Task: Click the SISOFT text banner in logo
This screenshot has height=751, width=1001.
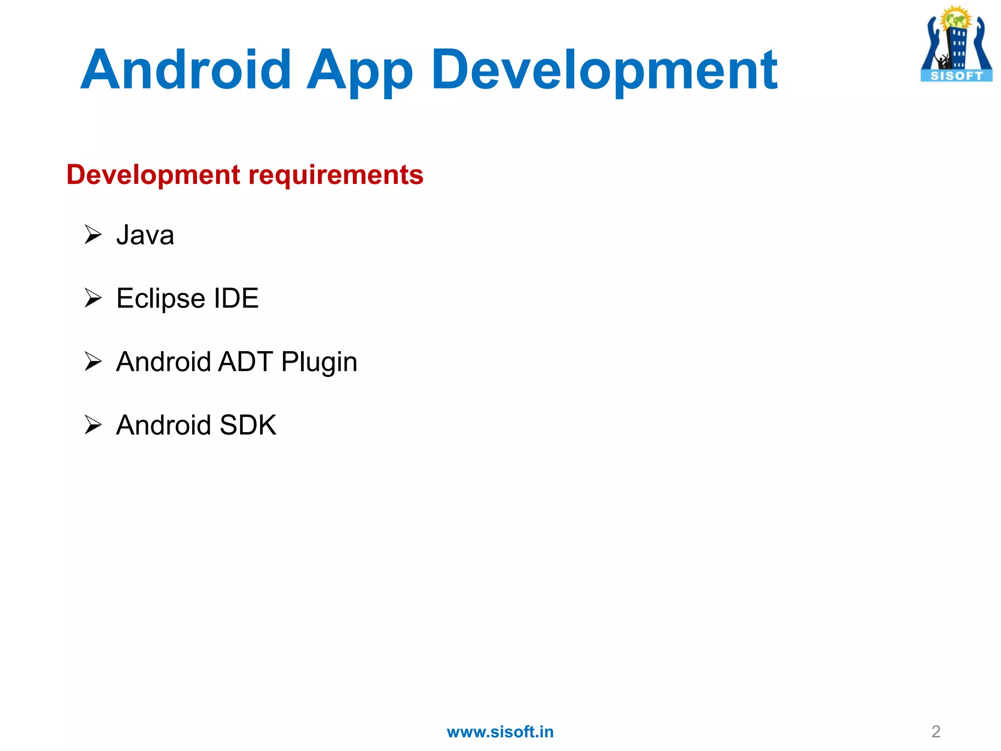Action: coord(957,76)
